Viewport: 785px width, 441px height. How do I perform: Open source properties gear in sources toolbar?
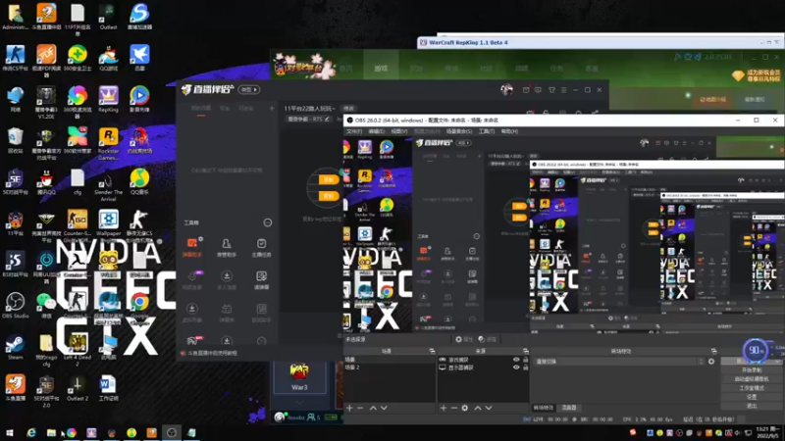tap(465, 408)
